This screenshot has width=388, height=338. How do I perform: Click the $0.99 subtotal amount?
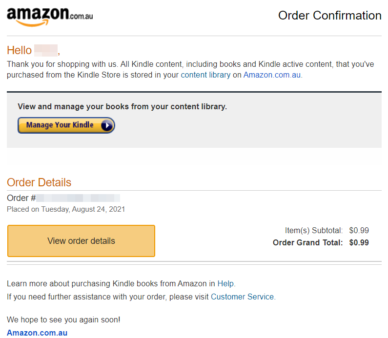click(359, 230)
